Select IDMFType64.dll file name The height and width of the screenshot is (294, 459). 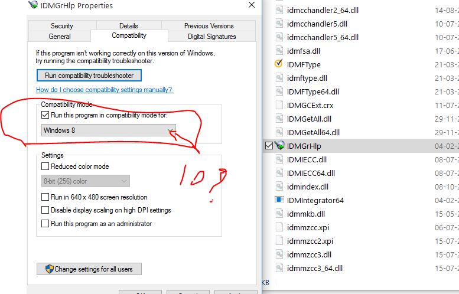pos(313,92)
